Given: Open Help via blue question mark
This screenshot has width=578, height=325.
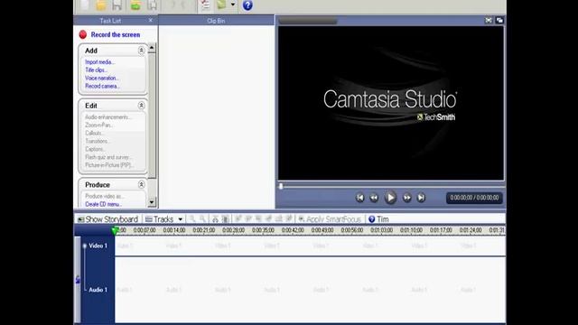Looking at the screenshot, I should pyautogui.click(x=247, y=5).
